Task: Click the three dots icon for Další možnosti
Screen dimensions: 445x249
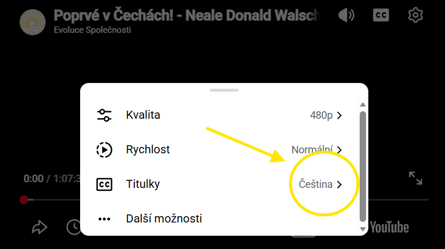Action: click(104, 219)
